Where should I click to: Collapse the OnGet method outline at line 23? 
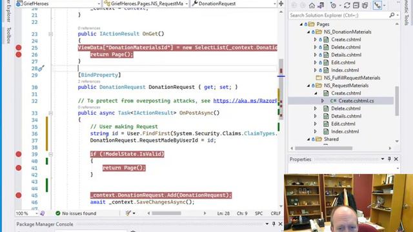50,34
